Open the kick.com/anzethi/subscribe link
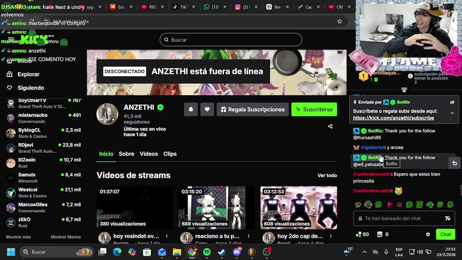462x260 pixels. tap(393, 118)
